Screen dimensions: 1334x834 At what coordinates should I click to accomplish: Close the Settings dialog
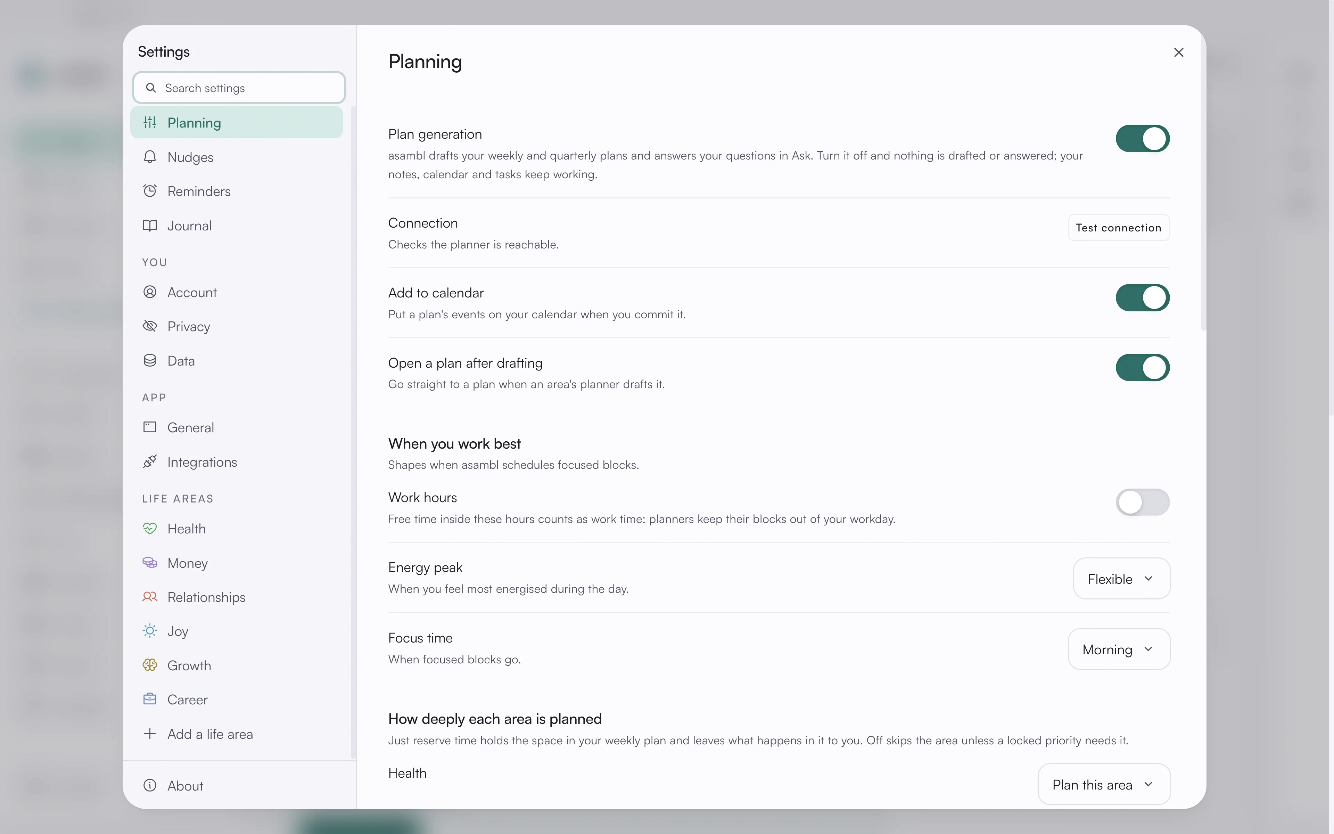(1179, 52)
